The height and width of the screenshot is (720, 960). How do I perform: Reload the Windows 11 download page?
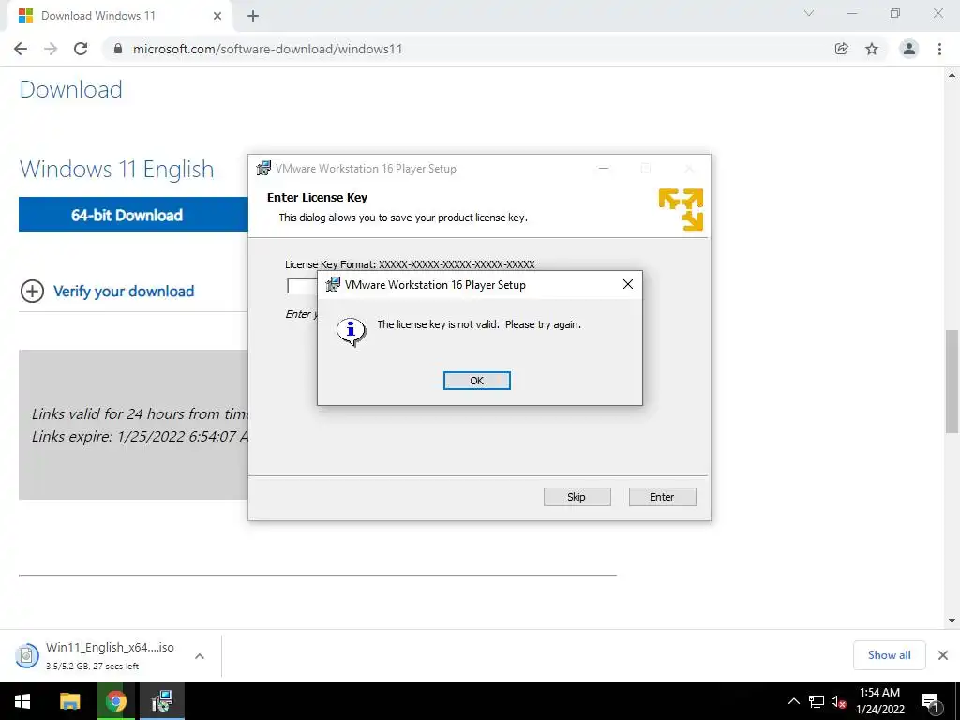pos(81,49)
